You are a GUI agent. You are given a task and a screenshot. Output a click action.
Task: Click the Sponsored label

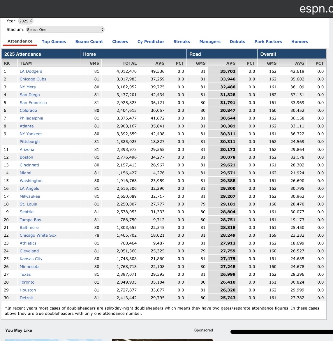click(x=203, y=330)
